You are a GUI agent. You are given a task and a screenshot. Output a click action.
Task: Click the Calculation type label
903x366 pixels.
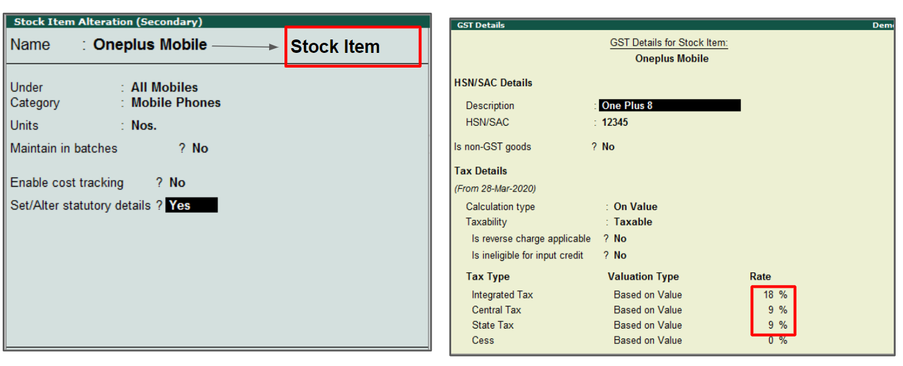(501, 207)
